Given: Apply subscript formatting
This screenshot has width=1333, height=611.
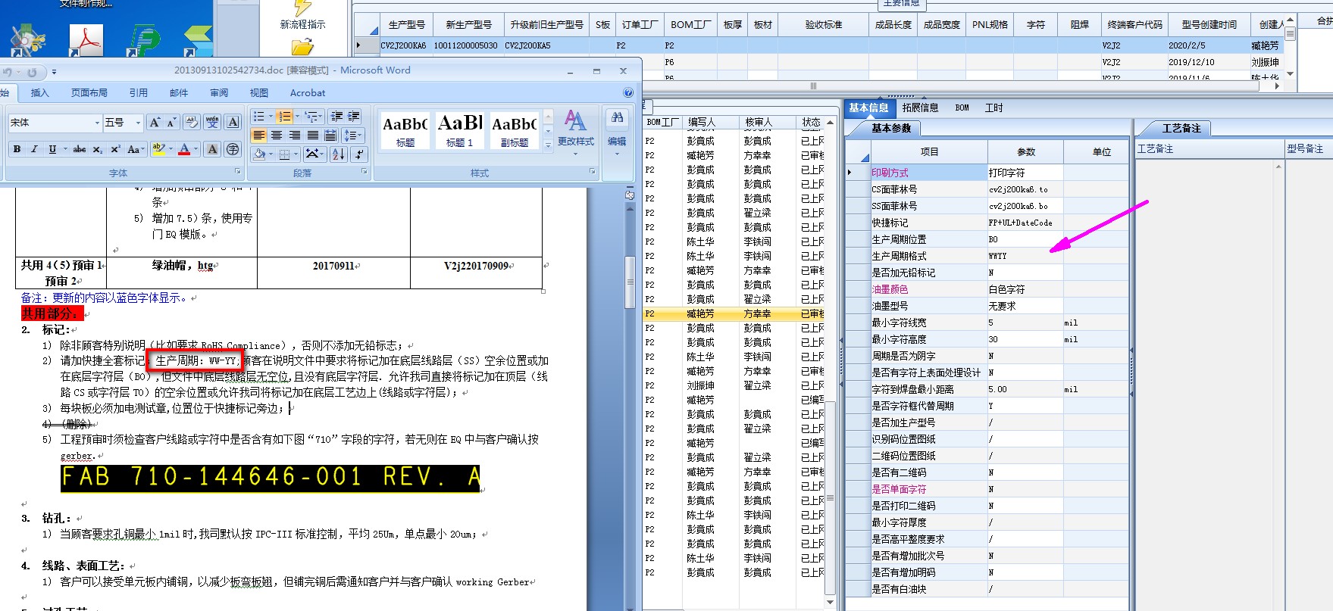Looking at the screenshot, I should 98,149.
